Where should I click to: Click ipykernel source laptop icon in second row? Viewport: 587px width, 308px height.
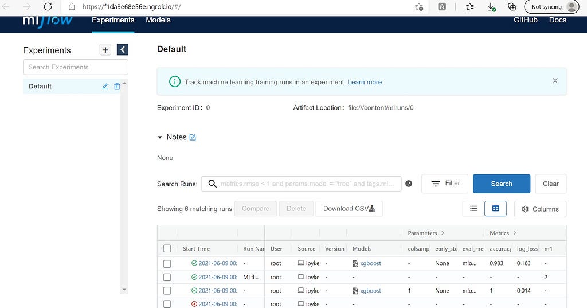(300, 277)
